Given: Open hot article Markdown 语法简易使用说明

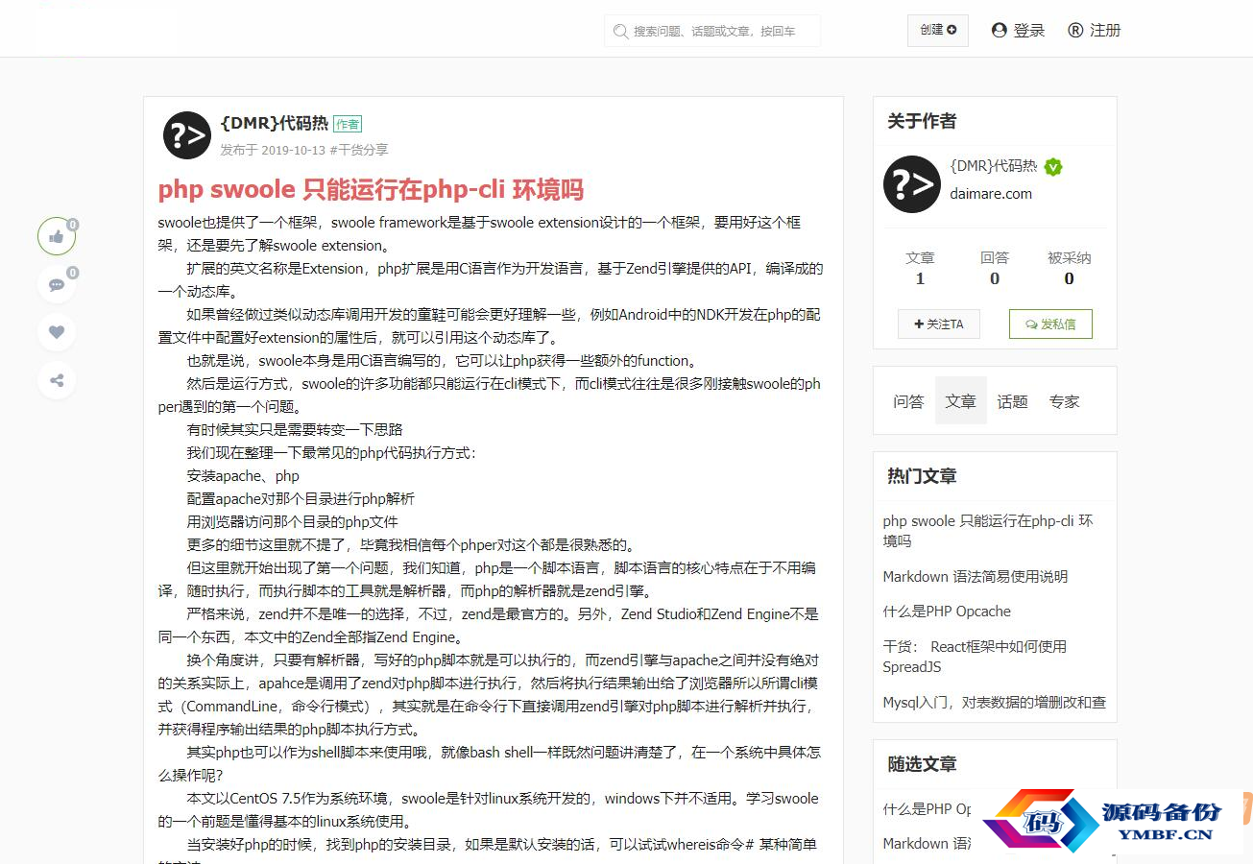Looking at the screenshot, I should pyautogui.click(x=976, y=577).
